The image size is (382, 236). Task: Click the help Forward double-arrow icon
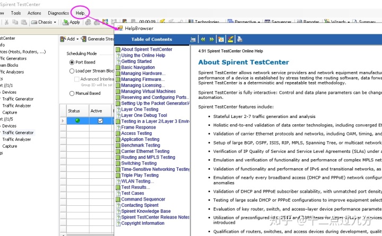(212, 39)
